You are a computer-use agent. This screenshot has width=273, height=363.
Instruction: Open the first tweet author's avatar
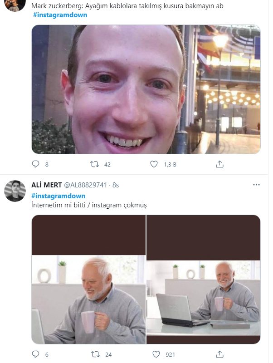15,5
